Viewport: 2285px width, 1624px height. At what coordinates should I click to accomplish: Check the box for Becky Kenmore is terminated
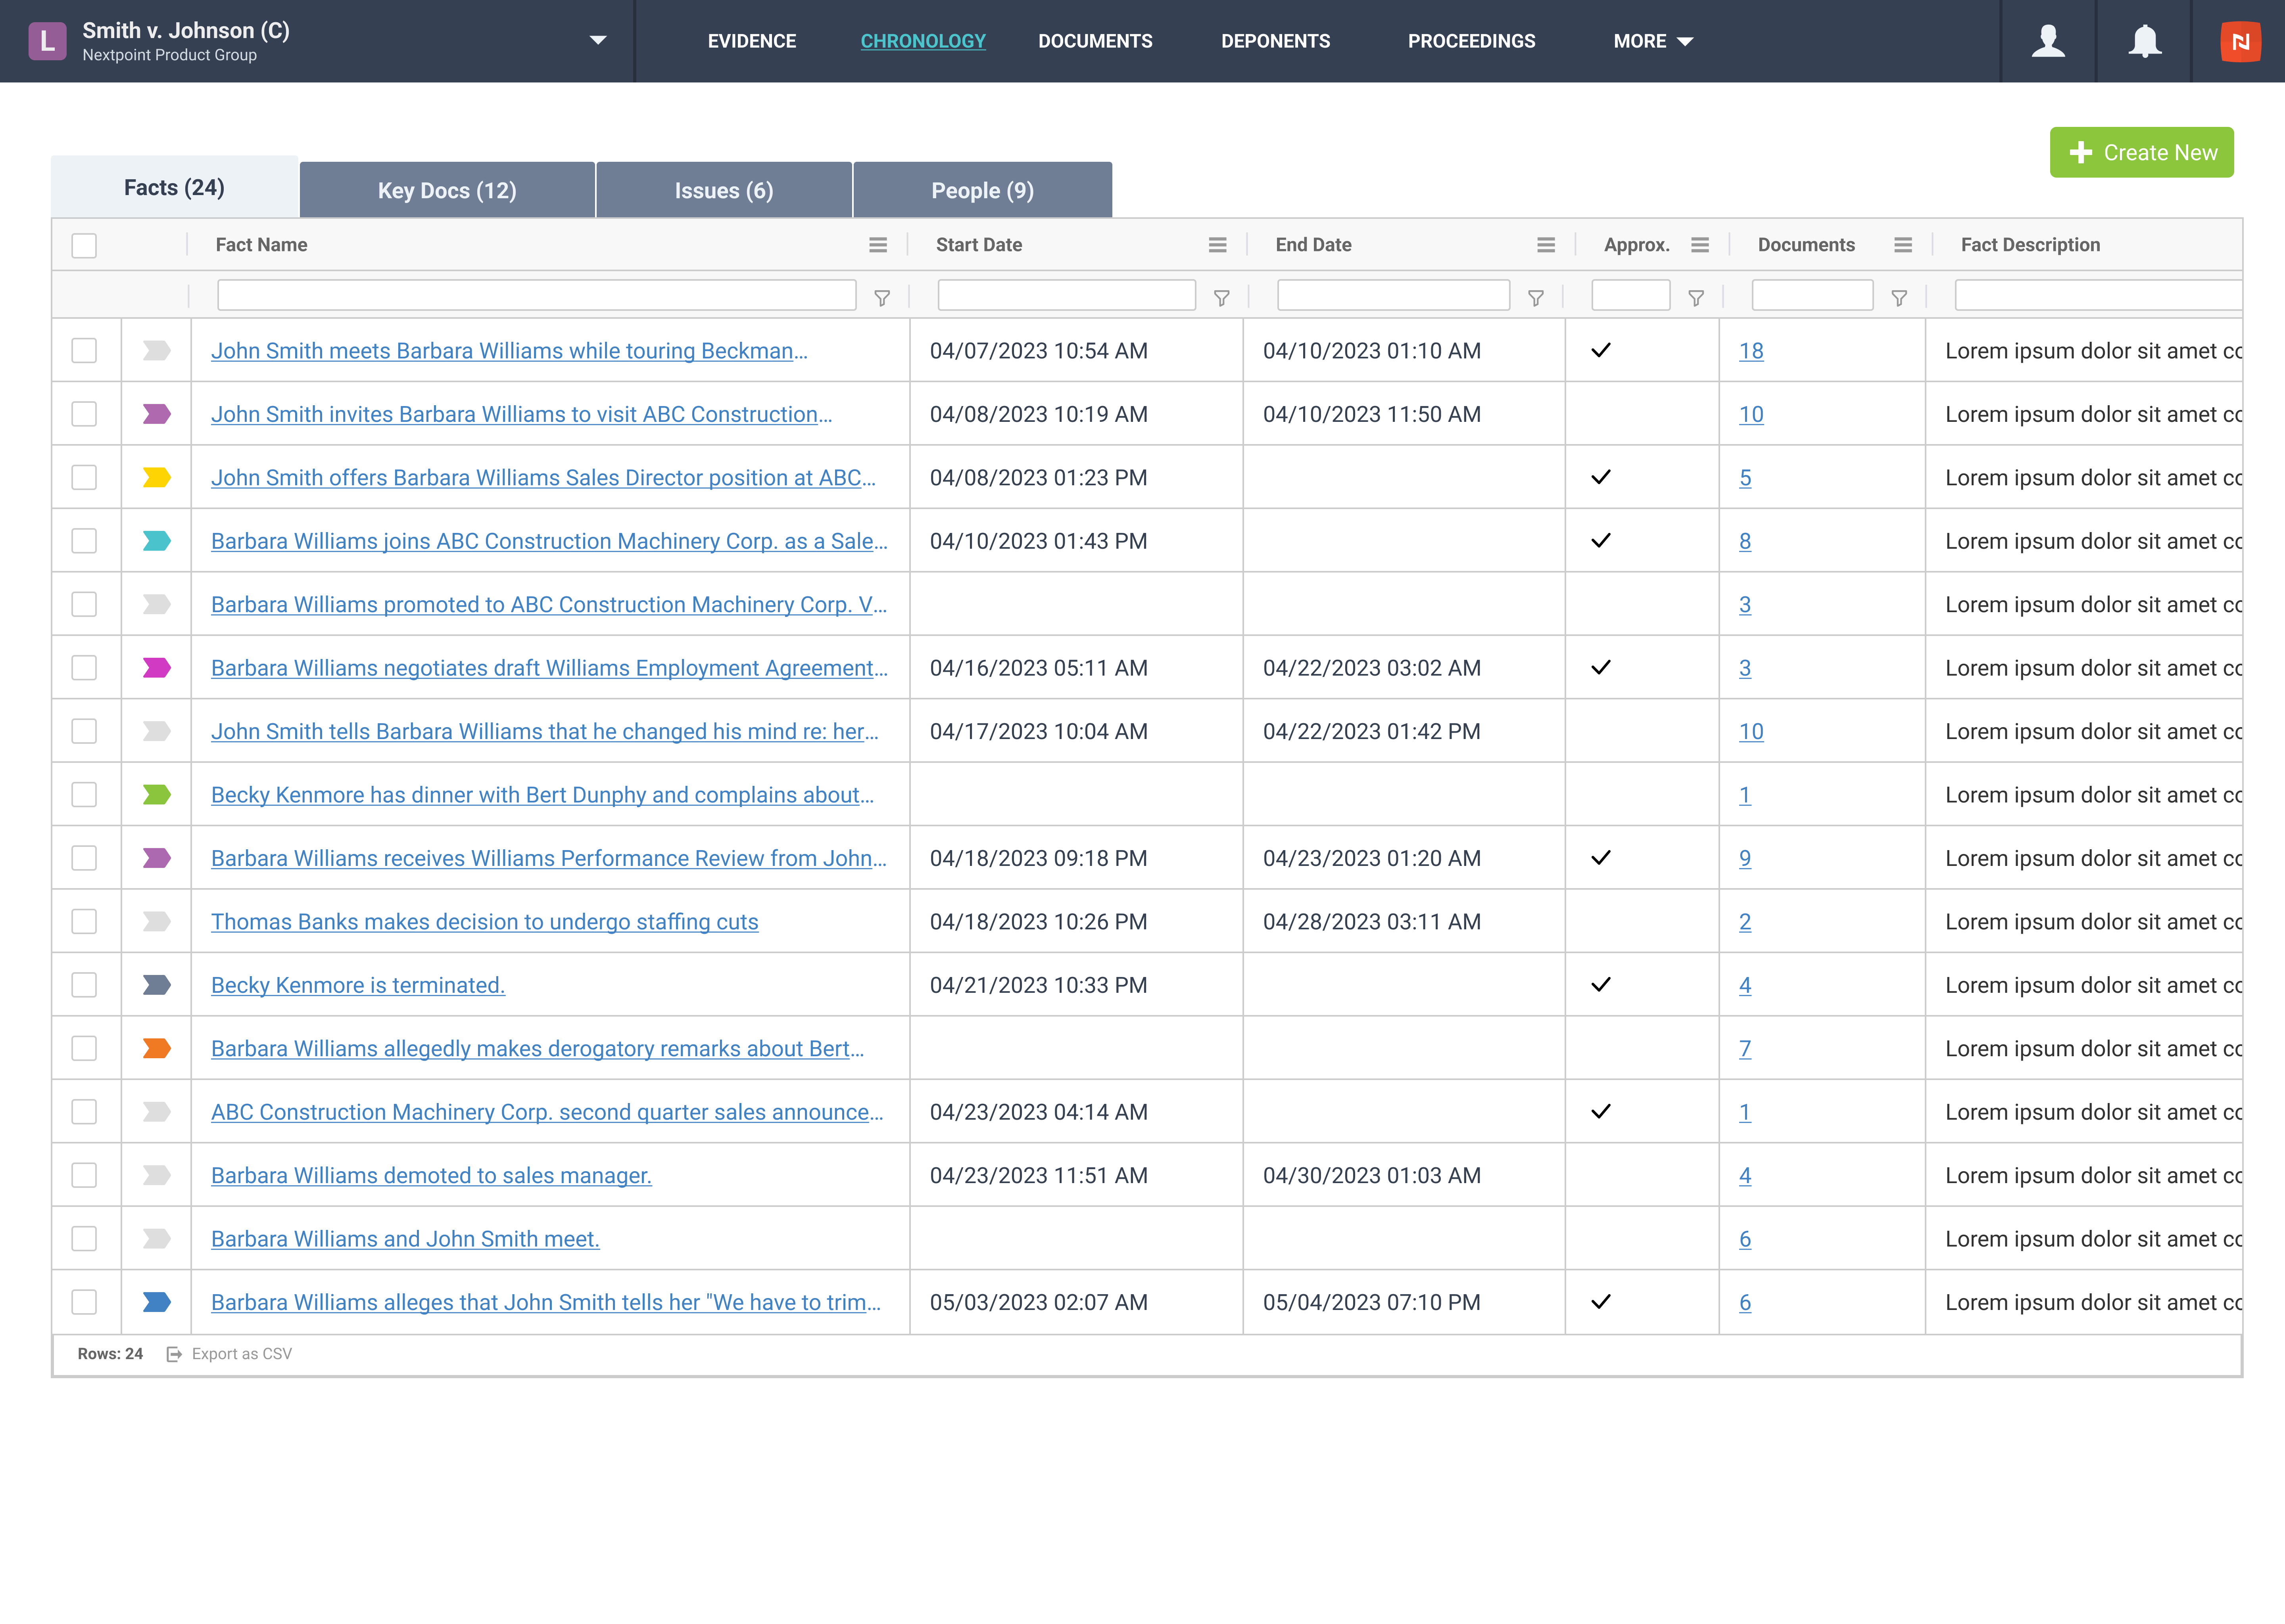pos(84,984)
